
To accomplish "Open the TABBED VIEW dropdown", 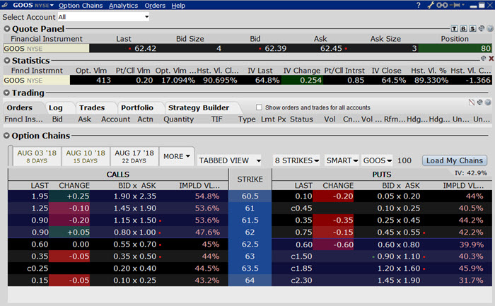I will 229,160.
